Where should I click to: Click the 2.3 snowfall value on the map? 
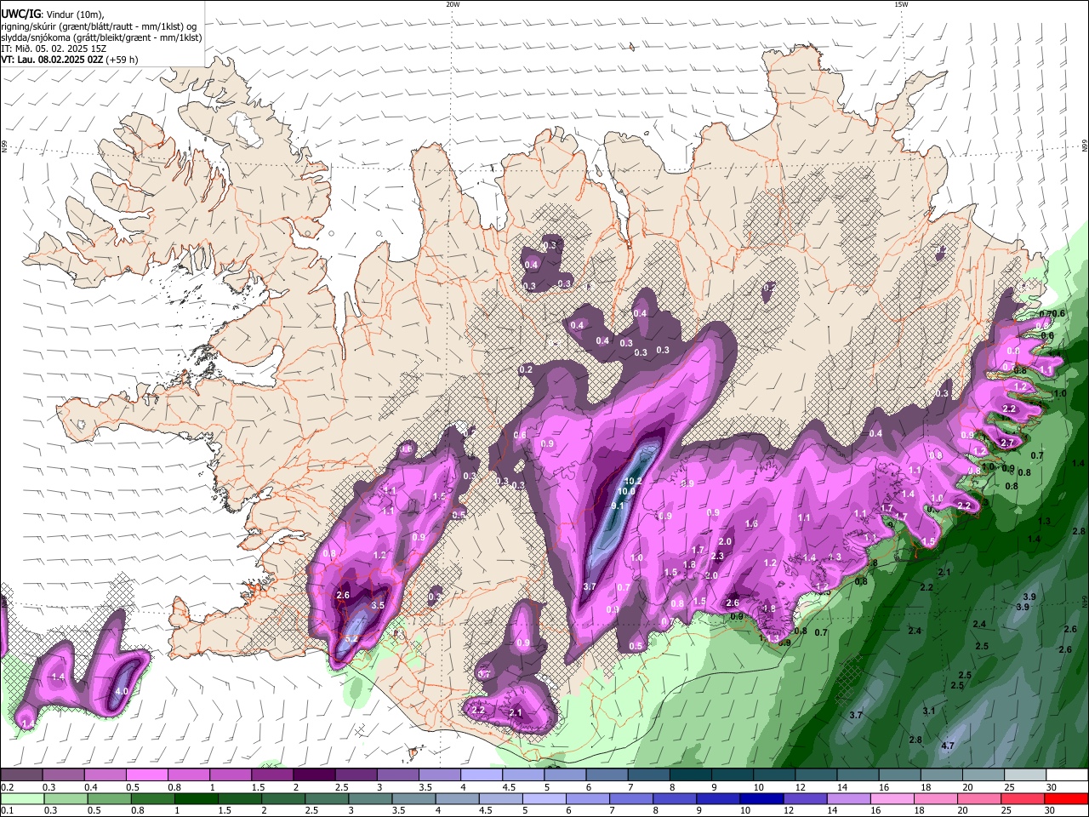tap(717, 556)
